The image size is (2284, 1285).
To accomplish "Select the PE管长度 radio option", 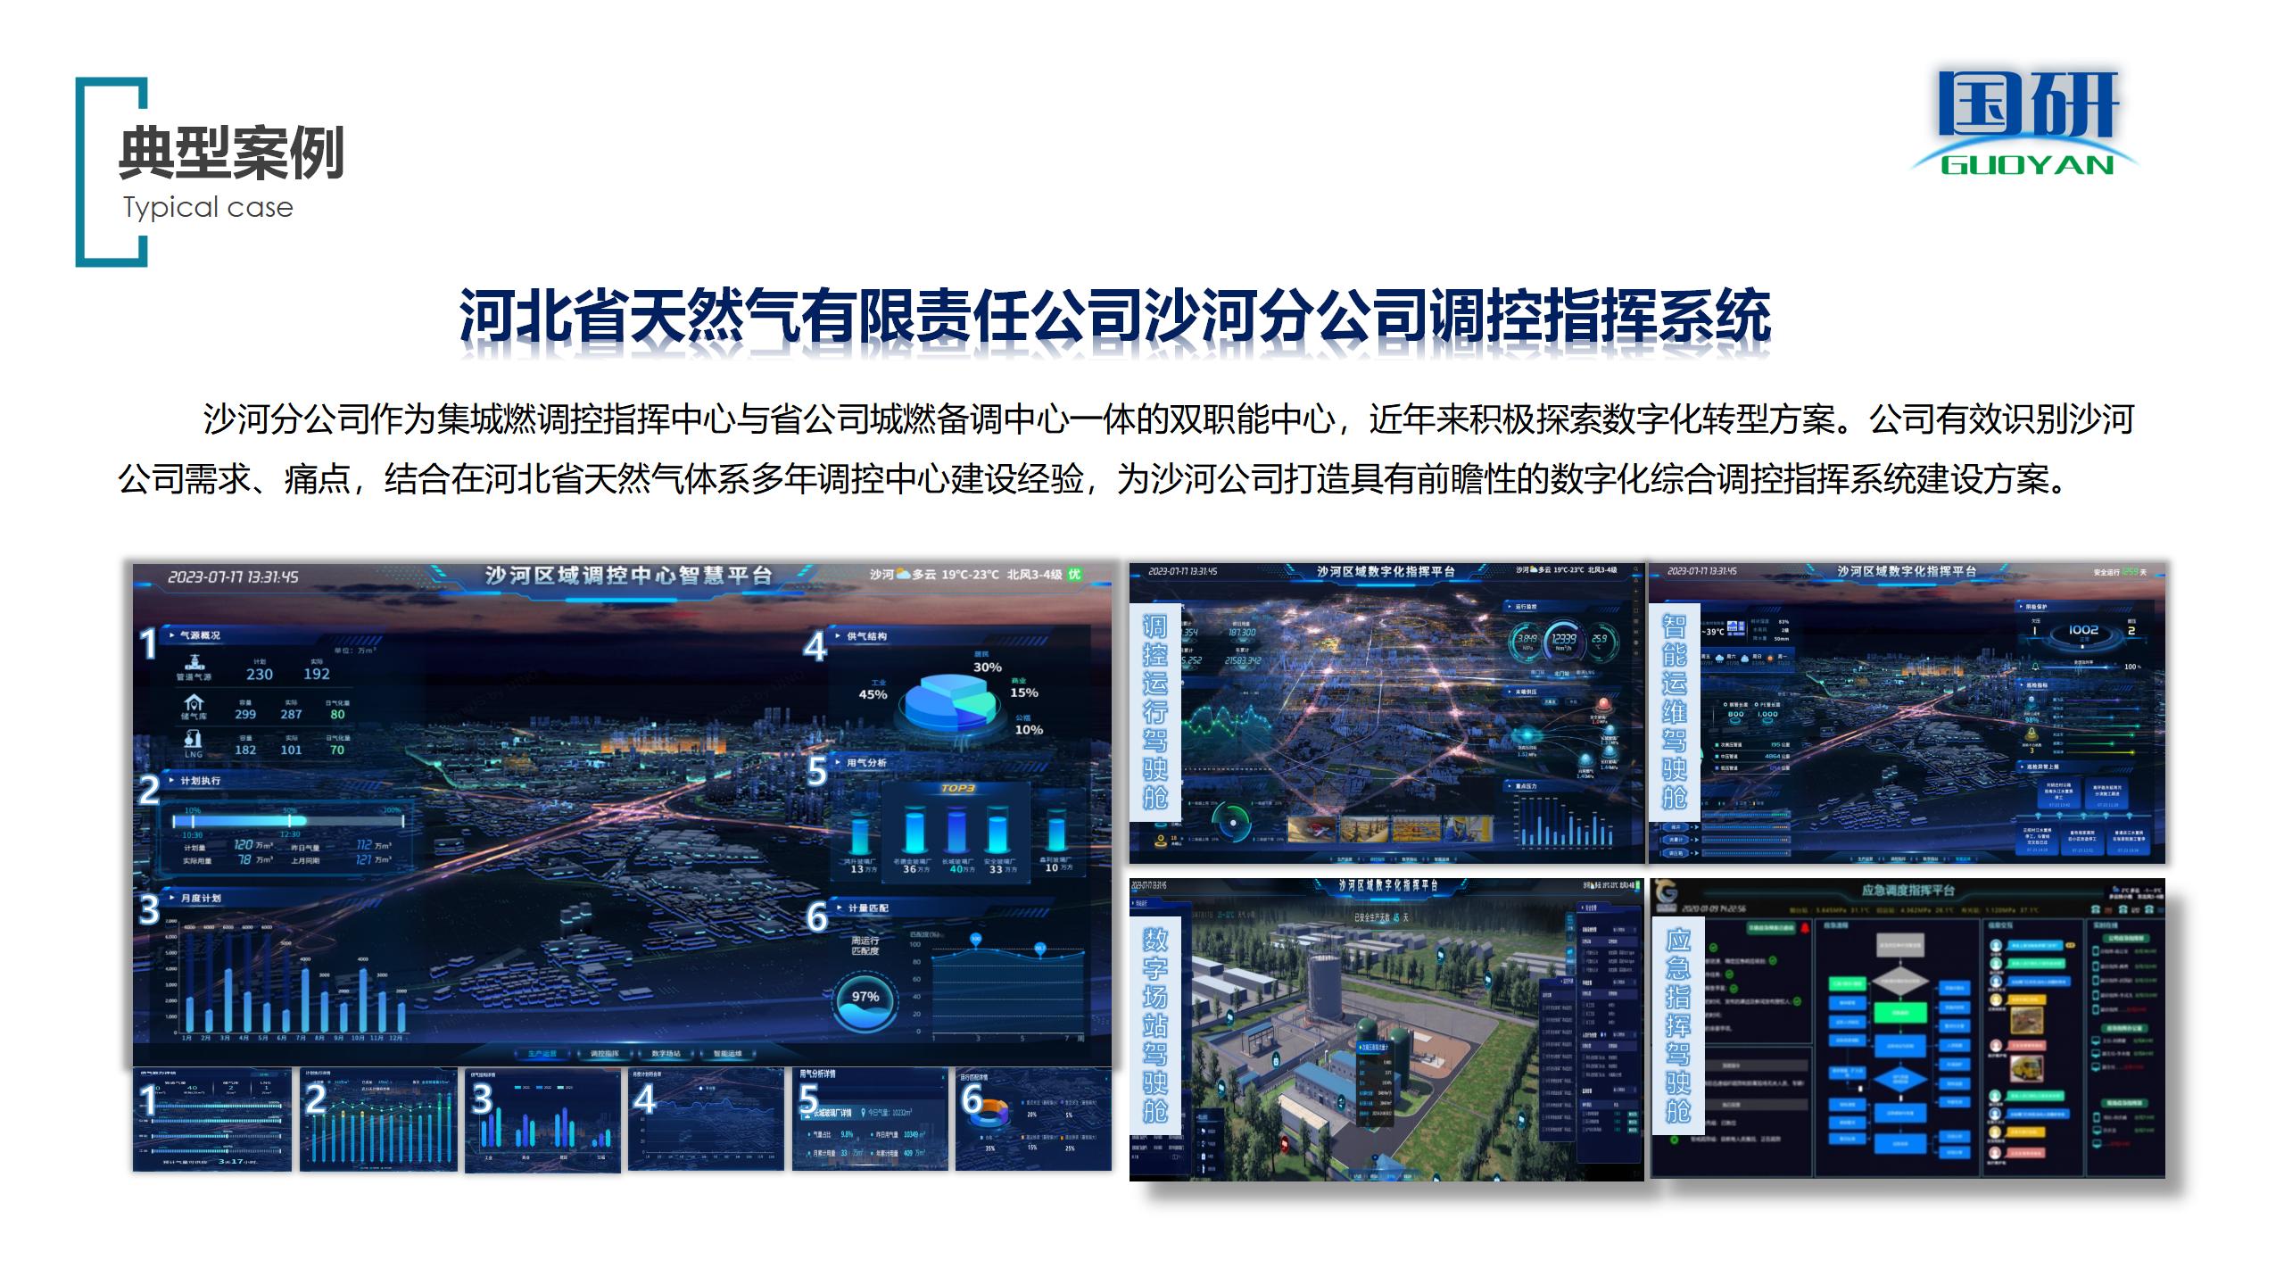I will (x=1767, y=704).
